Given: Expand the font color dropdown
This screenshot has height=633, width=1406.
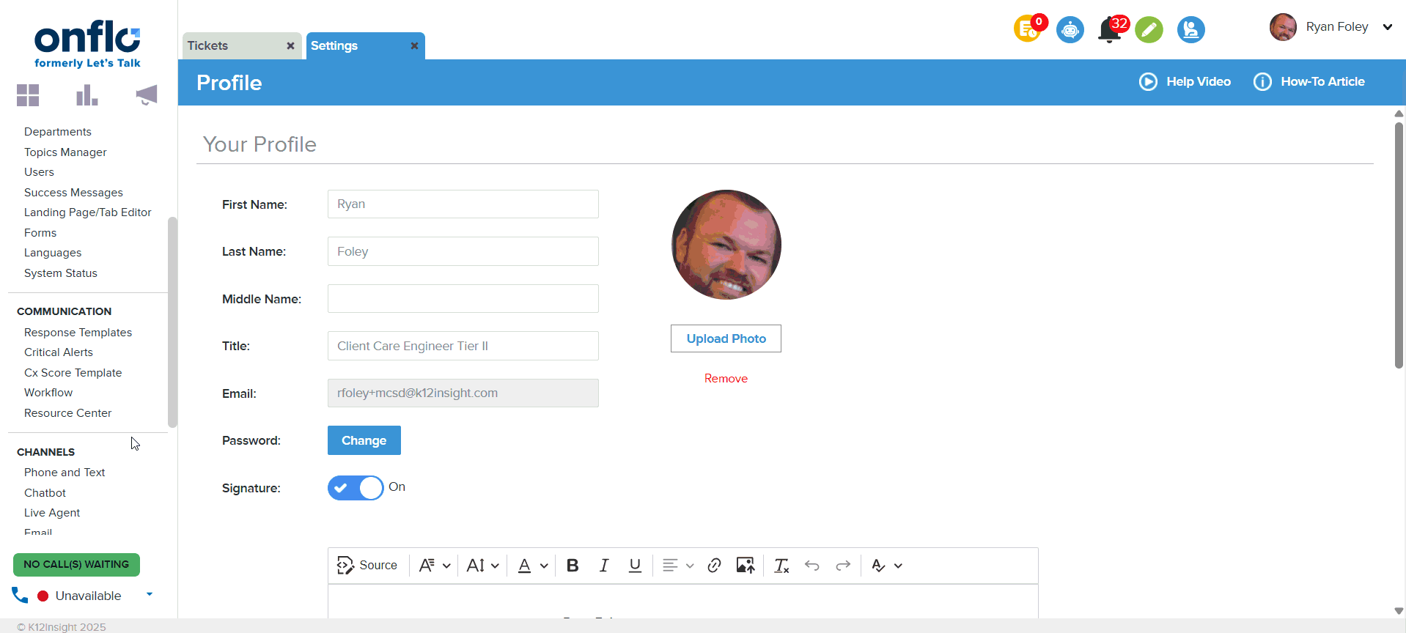Looking at the screenshot, I should [544, 566].
